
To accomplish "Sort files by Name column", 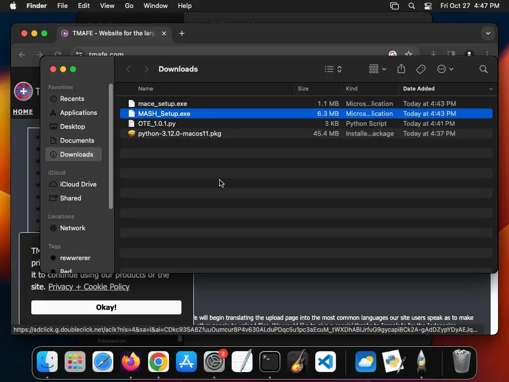I will 146,89.
